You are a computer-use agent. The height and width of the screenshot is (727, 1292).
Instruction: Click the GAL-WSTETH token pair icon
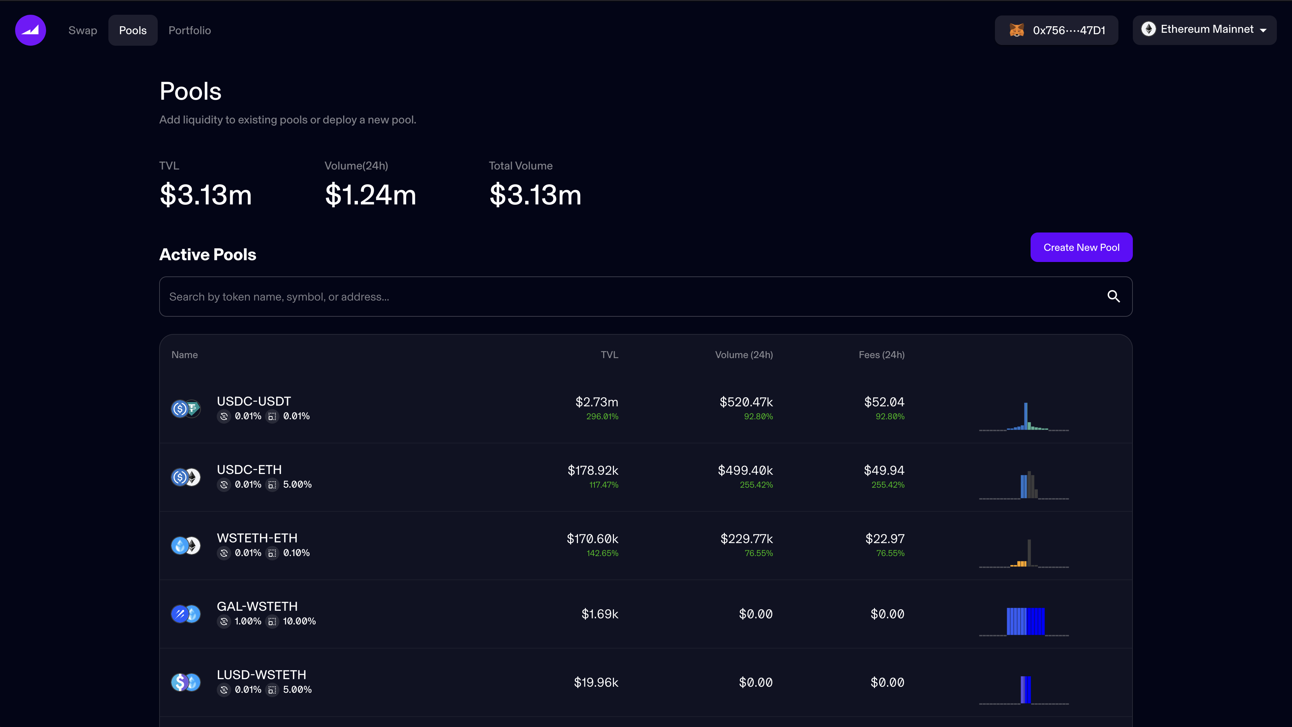[185, 614]
